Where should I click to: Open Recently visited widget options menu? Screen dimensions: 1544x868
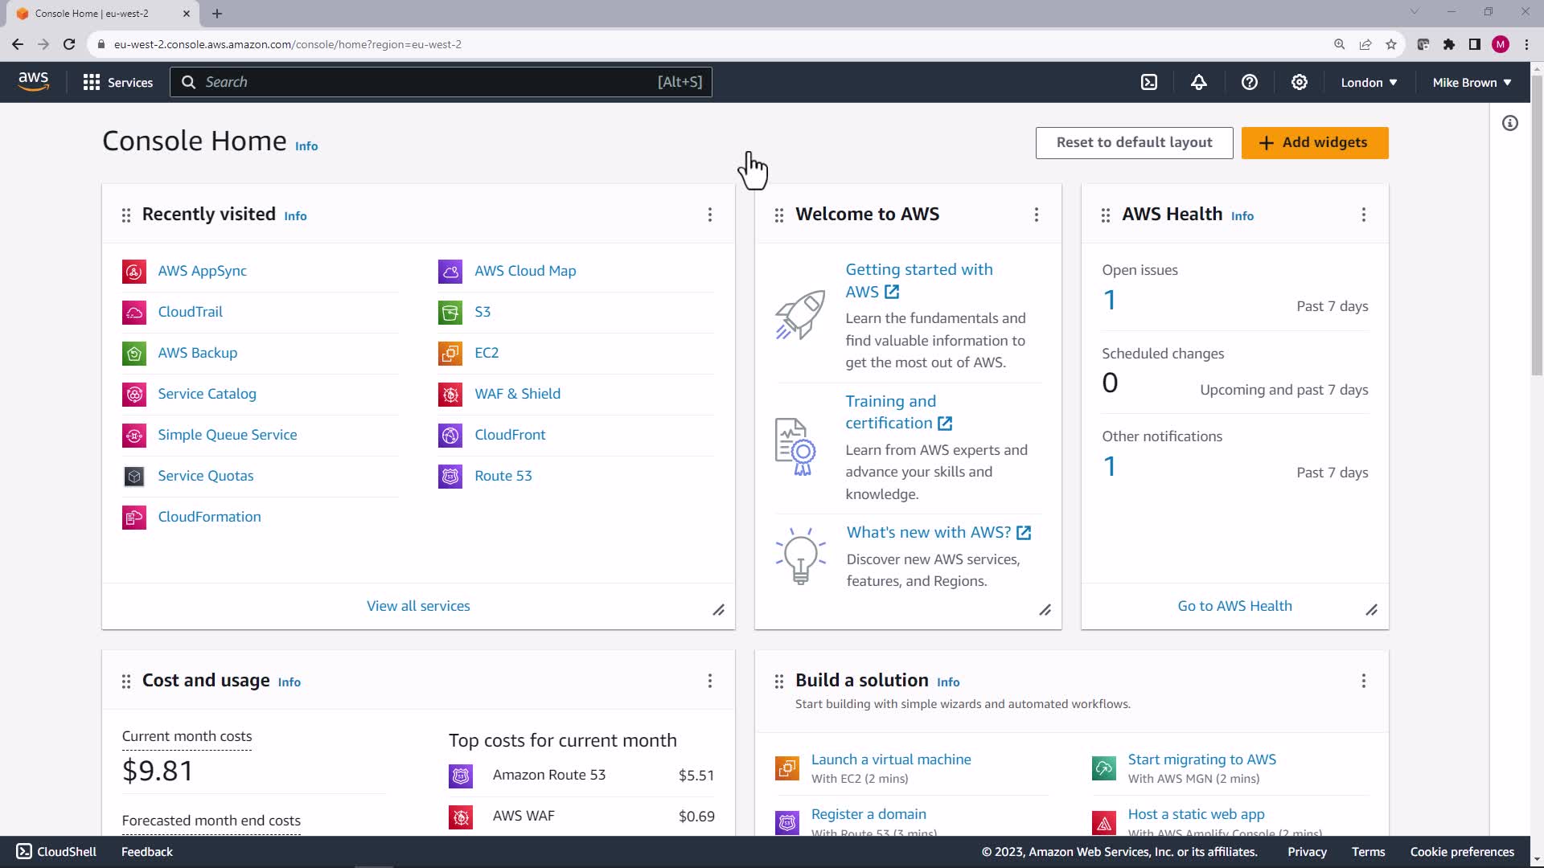pyautogui.click(x=709, y=215)
